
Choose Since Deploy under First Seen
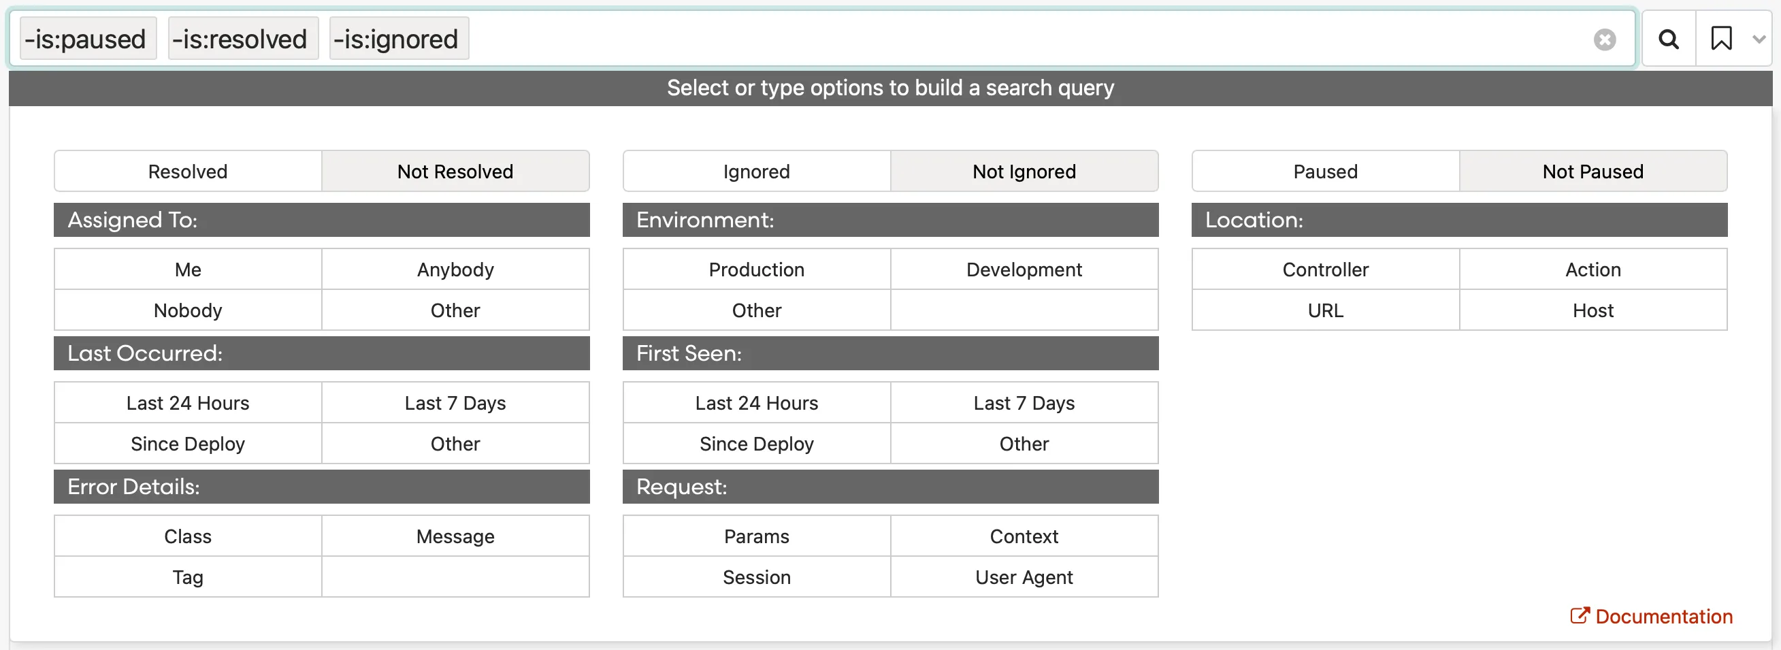pos(756,444)
